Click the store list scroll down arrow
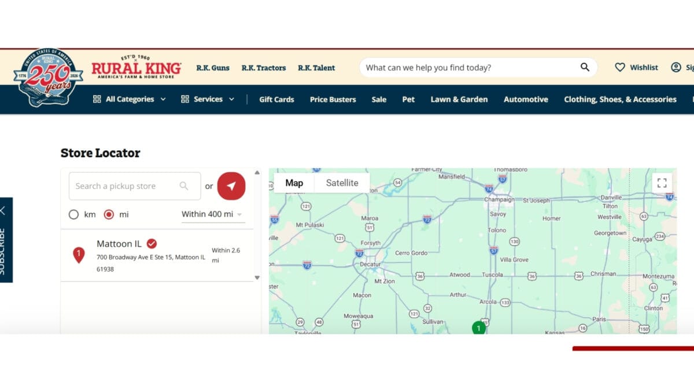694x390 pixels. pos(257,278)
